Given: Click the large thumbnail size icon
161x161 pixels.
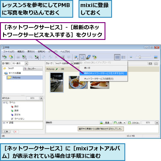Looking at the screenshot, I should pyautogui.click(x=156, y=57).
